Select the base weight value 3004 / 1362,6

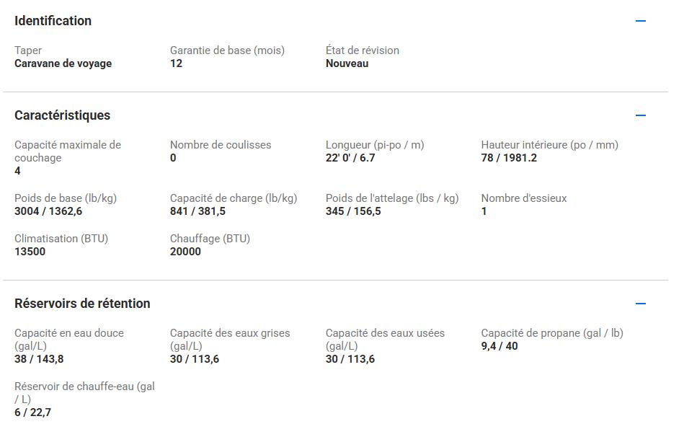pos(48,211)
